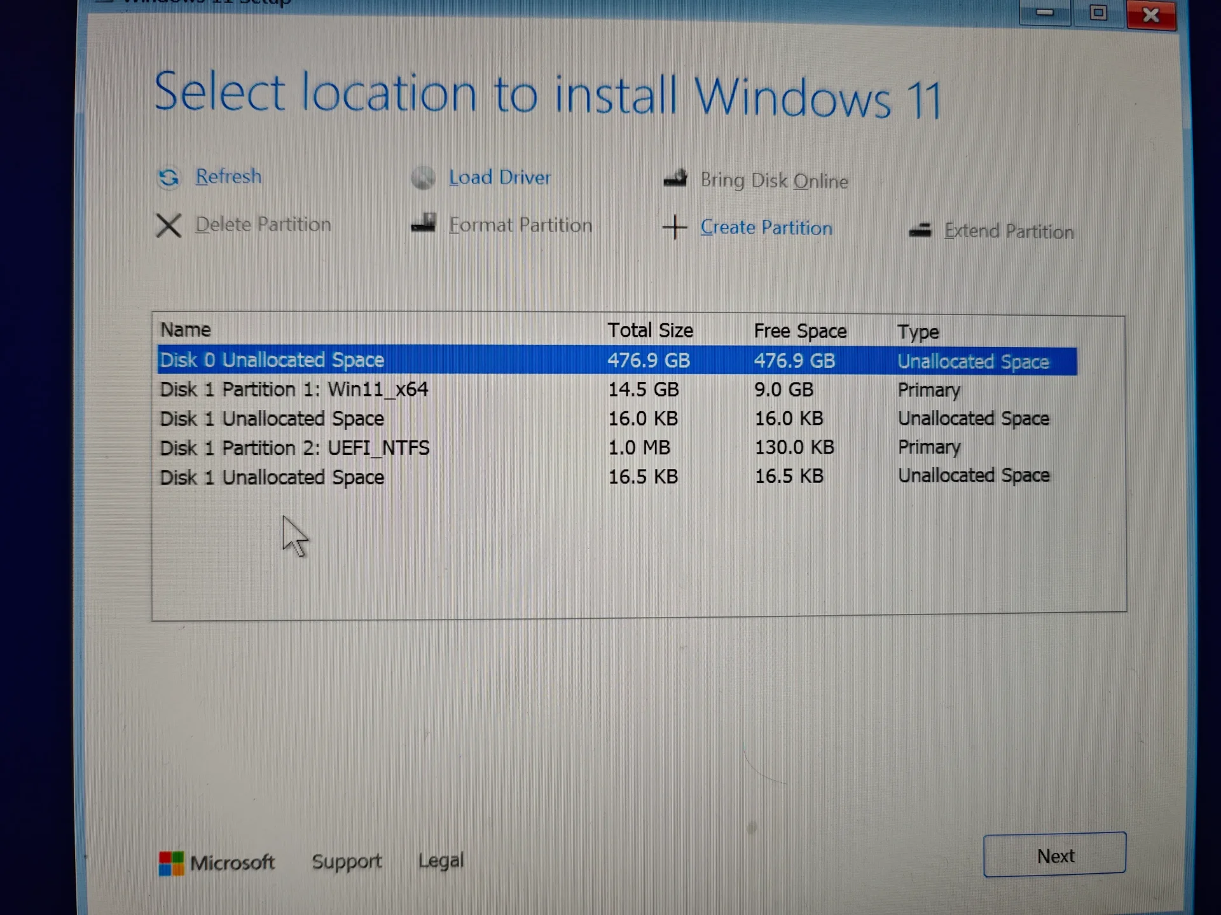Click the Bring Disk Online drive icon
The image size is (1221, 915).
[675, 179]
